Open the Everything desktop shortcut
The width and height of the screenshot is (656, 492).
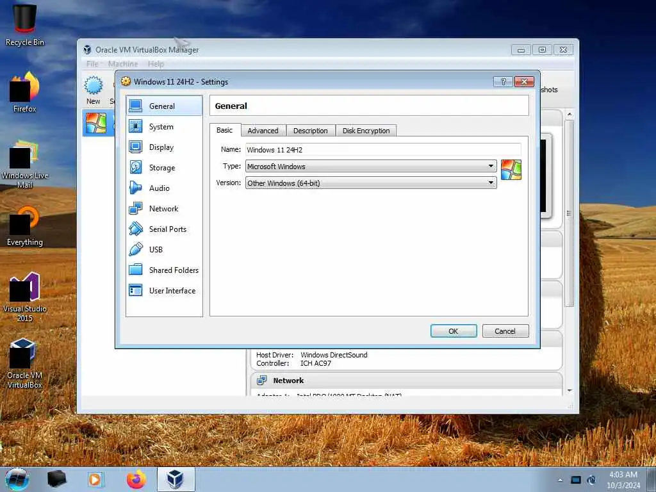point(25,226)
